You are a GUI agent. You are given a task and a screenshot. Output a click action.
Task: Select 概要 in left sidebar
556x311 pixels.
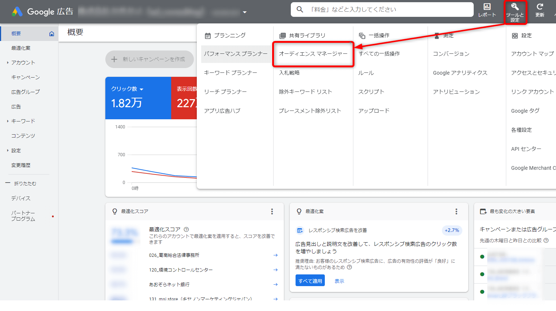(x=29, y=34)
